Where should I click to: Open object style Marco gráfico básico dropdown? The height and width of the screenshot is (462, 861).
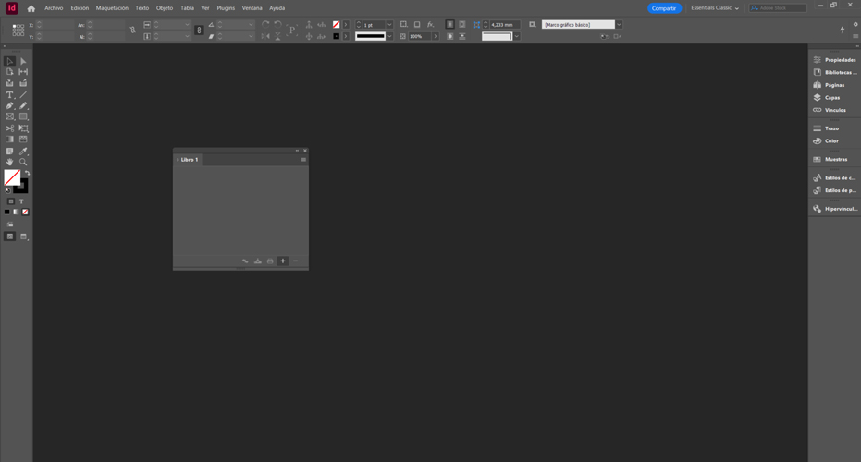pos(619,25)
